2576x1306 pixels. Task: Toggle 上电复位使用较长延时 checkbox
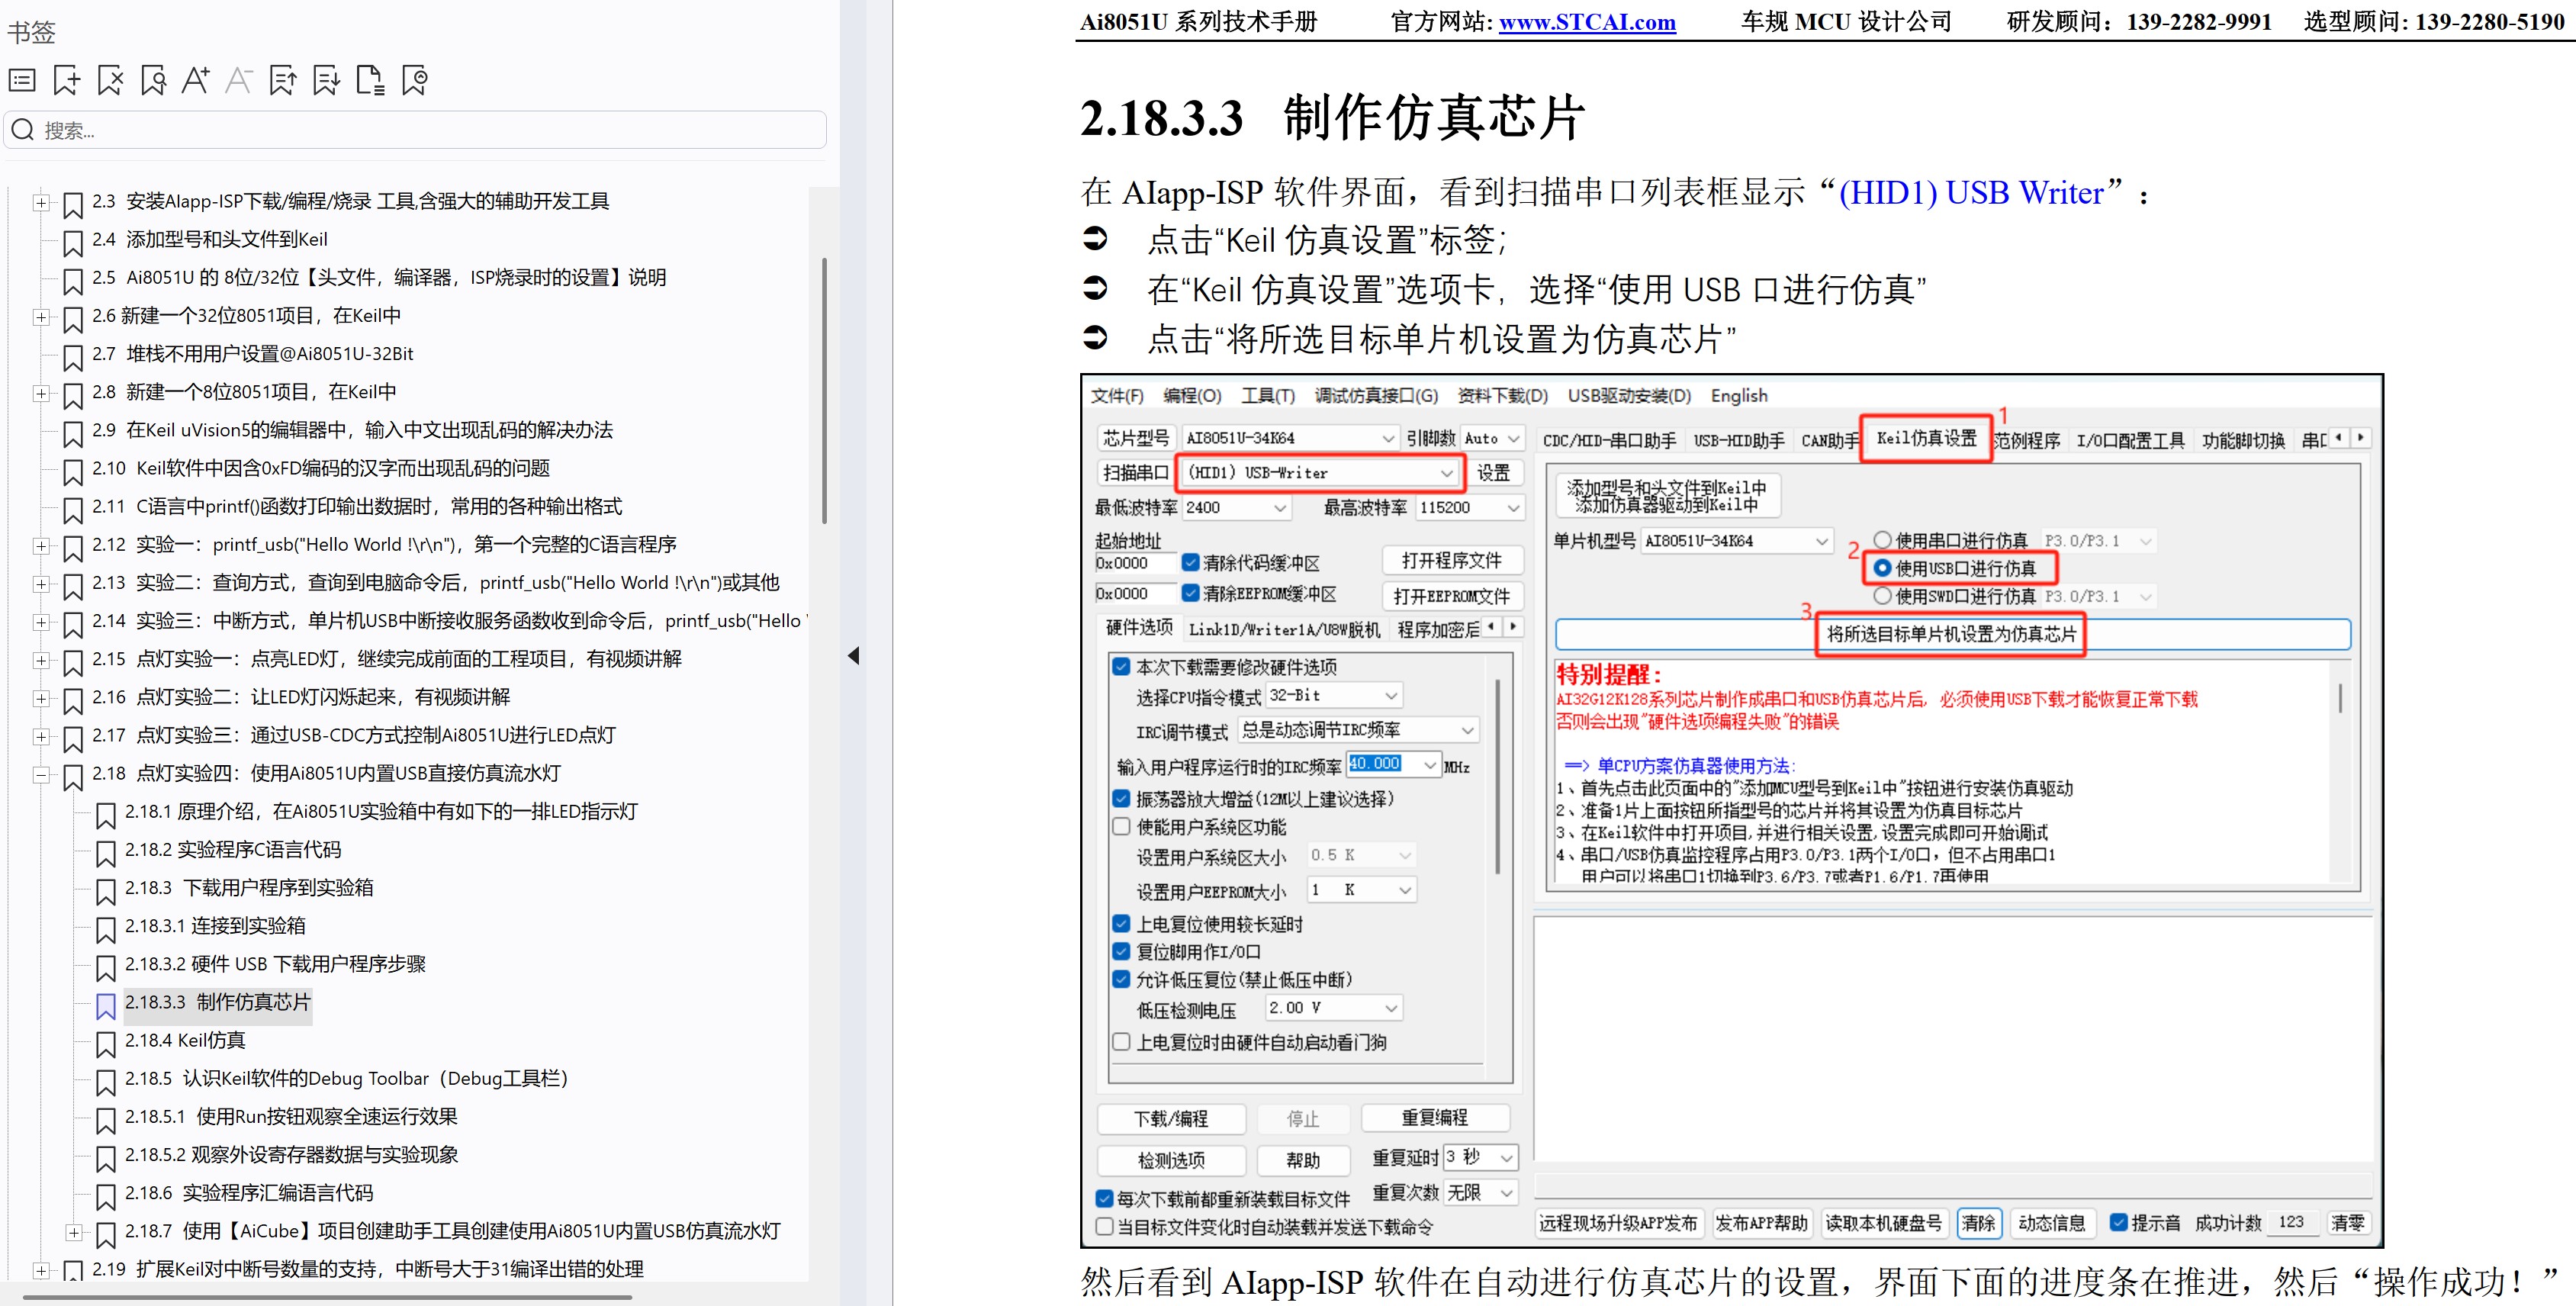point(1121,923)
